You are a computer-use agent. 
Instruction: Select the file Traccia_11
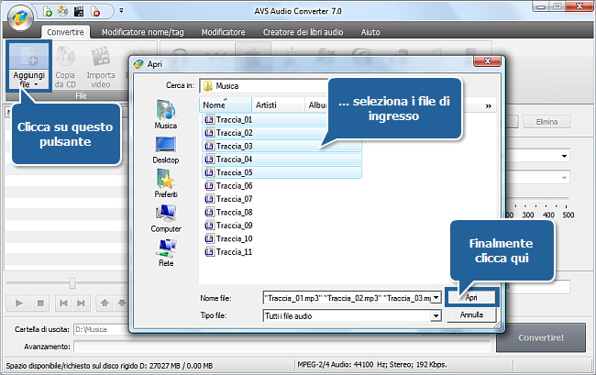point(228,252)
